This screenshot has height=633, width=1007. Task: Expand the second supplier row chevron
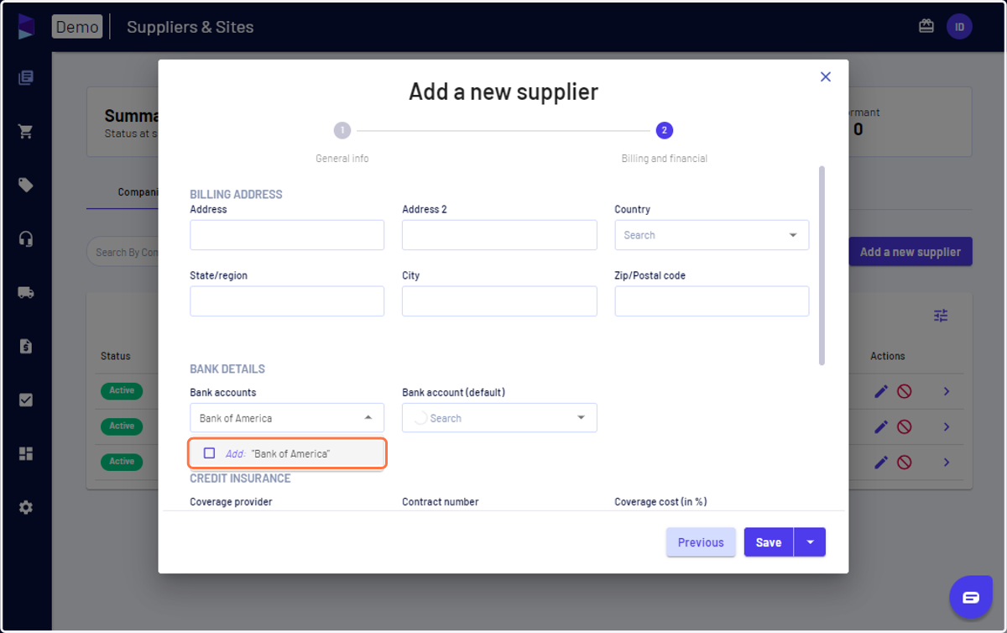point(947,426)
